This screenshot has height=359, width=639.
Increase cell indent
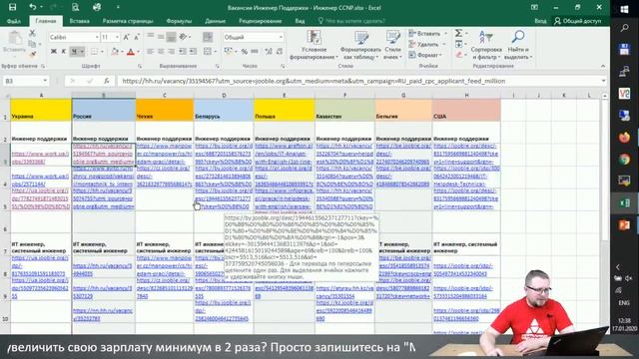pyautogui.click(x=193, y=51)
